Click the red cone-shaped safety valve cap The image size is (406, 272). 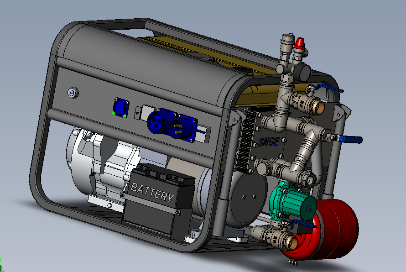[300, 45]
